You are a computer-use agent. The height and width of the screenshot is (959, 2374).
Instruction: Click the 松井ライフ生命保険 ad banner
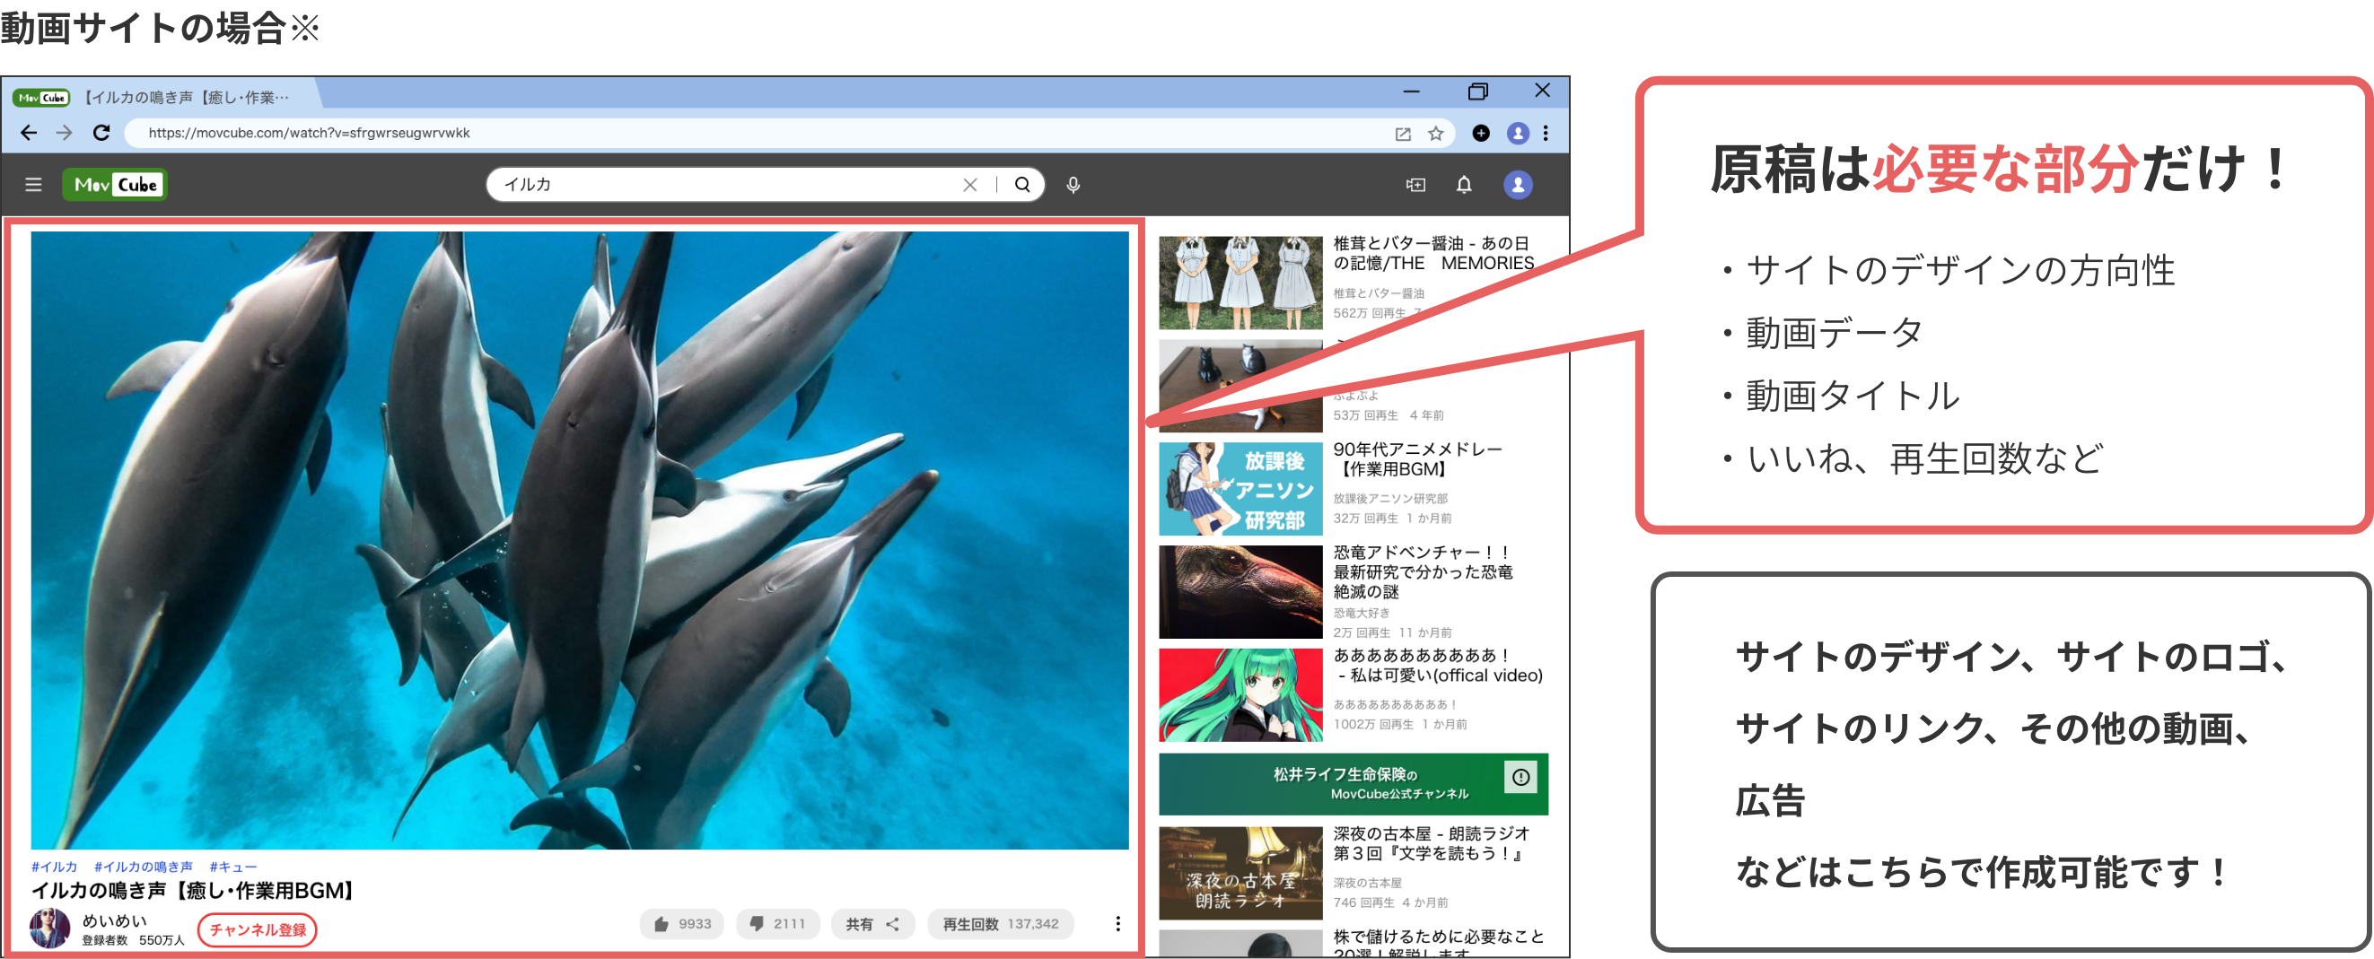click(1353, 784)
